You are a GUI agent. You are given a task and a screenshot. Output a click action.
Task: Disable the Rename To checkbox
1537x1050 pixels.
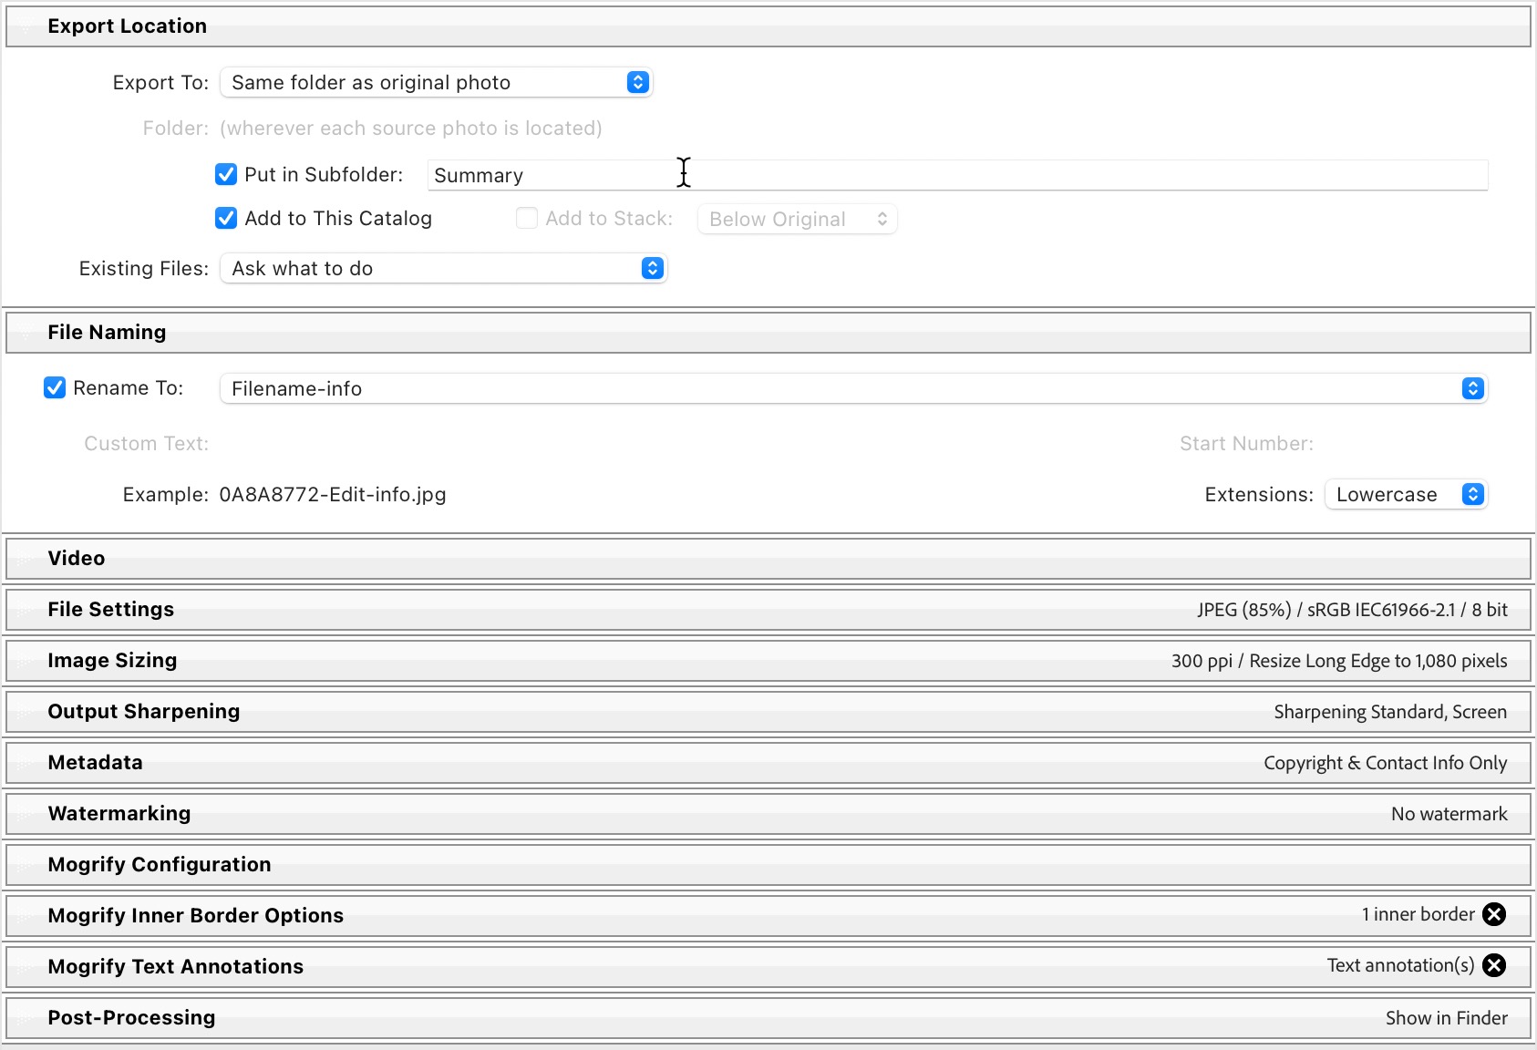55,388
